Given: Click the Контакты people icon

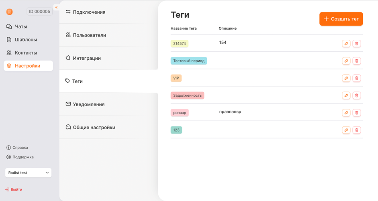Looking at the screenshot, I should [9, 53].
